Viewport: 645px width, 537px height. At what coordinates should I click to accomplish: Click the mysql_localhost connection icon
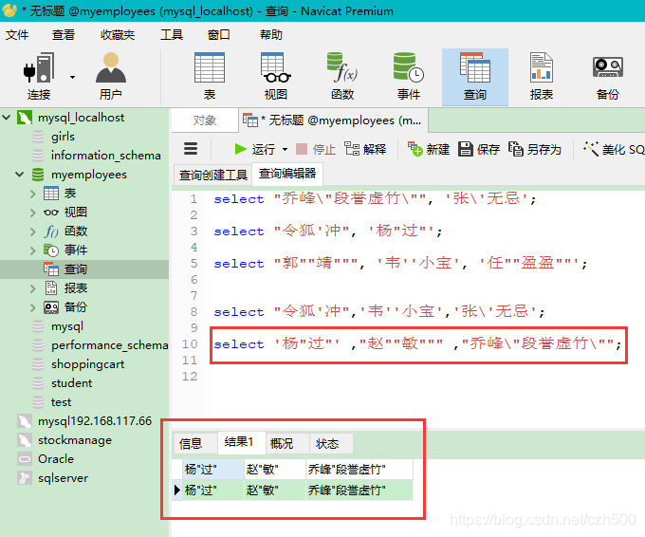tap(25, 118)
